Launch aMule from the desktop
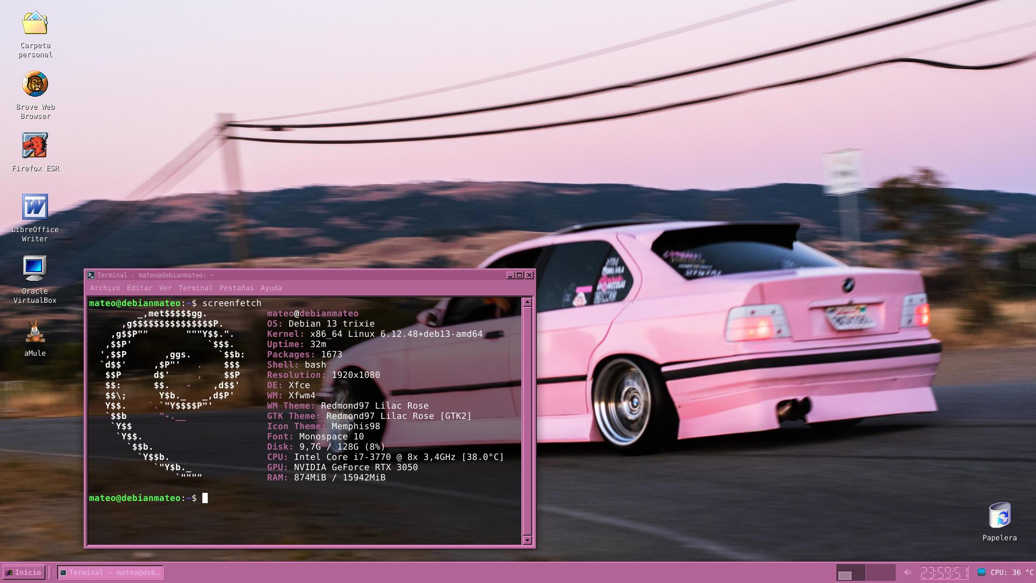1036x583 pixels. 35,331
